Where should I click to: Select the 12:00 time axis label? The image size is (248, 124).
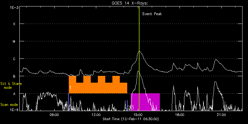tap(96, 115)
